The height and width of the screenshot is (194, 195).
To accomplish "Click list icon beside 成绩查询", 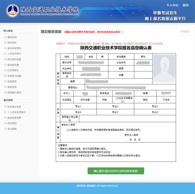I will (5, 81).
